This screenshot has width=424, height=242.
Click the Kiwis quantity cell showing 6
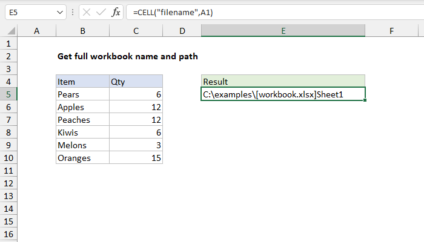[136, 132]
